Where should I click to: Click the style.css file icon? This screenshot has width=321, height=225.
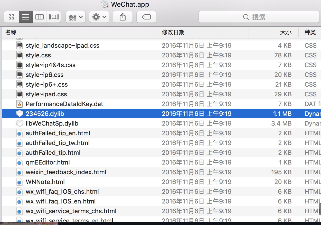(20, 55)
